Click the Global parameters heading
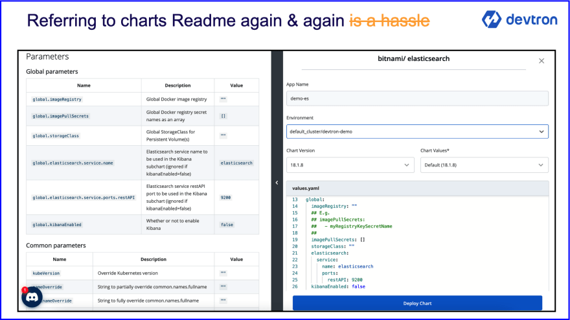The height and width of the screenshot is (320, 570). click(52, 72)
